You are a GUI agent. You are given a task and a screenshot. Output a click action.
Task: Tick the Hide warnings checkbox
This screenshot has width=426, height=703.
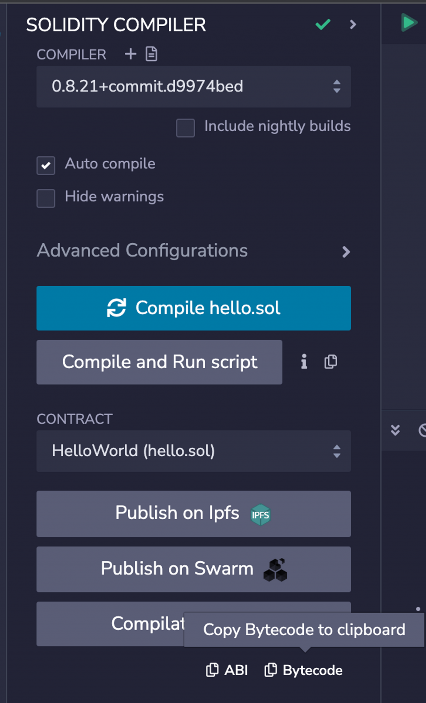(x=46, y=198)
